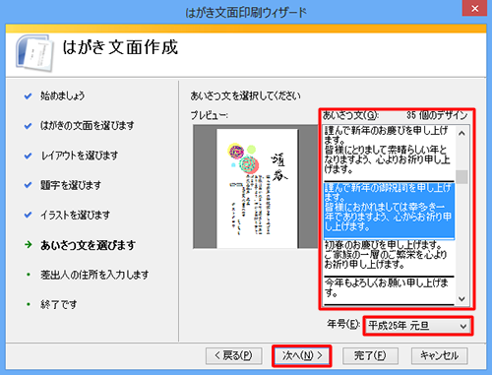Click the あいさつ文(G) label

350,115
